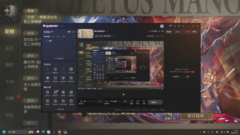
Task: Open the gear 设置 icon beside record
Action: [144, 102]
